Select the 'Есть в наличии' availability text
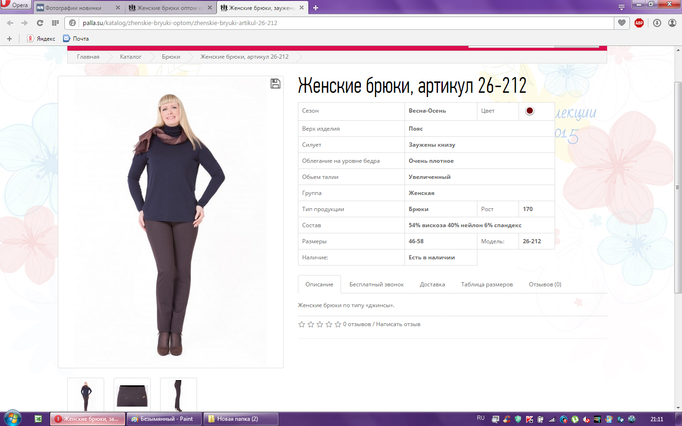The width and height of the screenshot is (682, 426). pos(432,257)
